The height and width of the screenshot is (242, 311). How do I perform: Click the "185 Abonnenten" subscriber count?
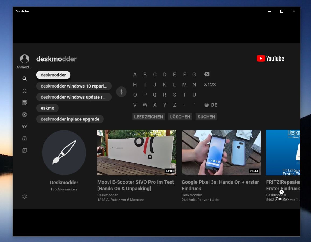click(64, 189)
